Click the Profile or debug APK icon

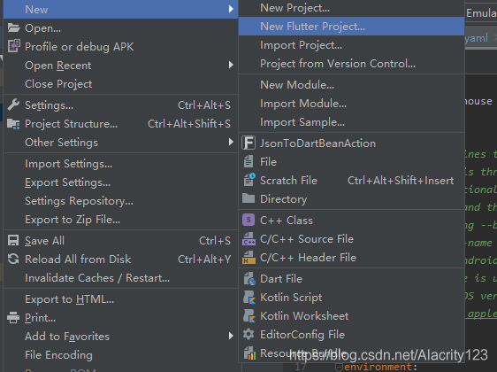pos(13,46)
